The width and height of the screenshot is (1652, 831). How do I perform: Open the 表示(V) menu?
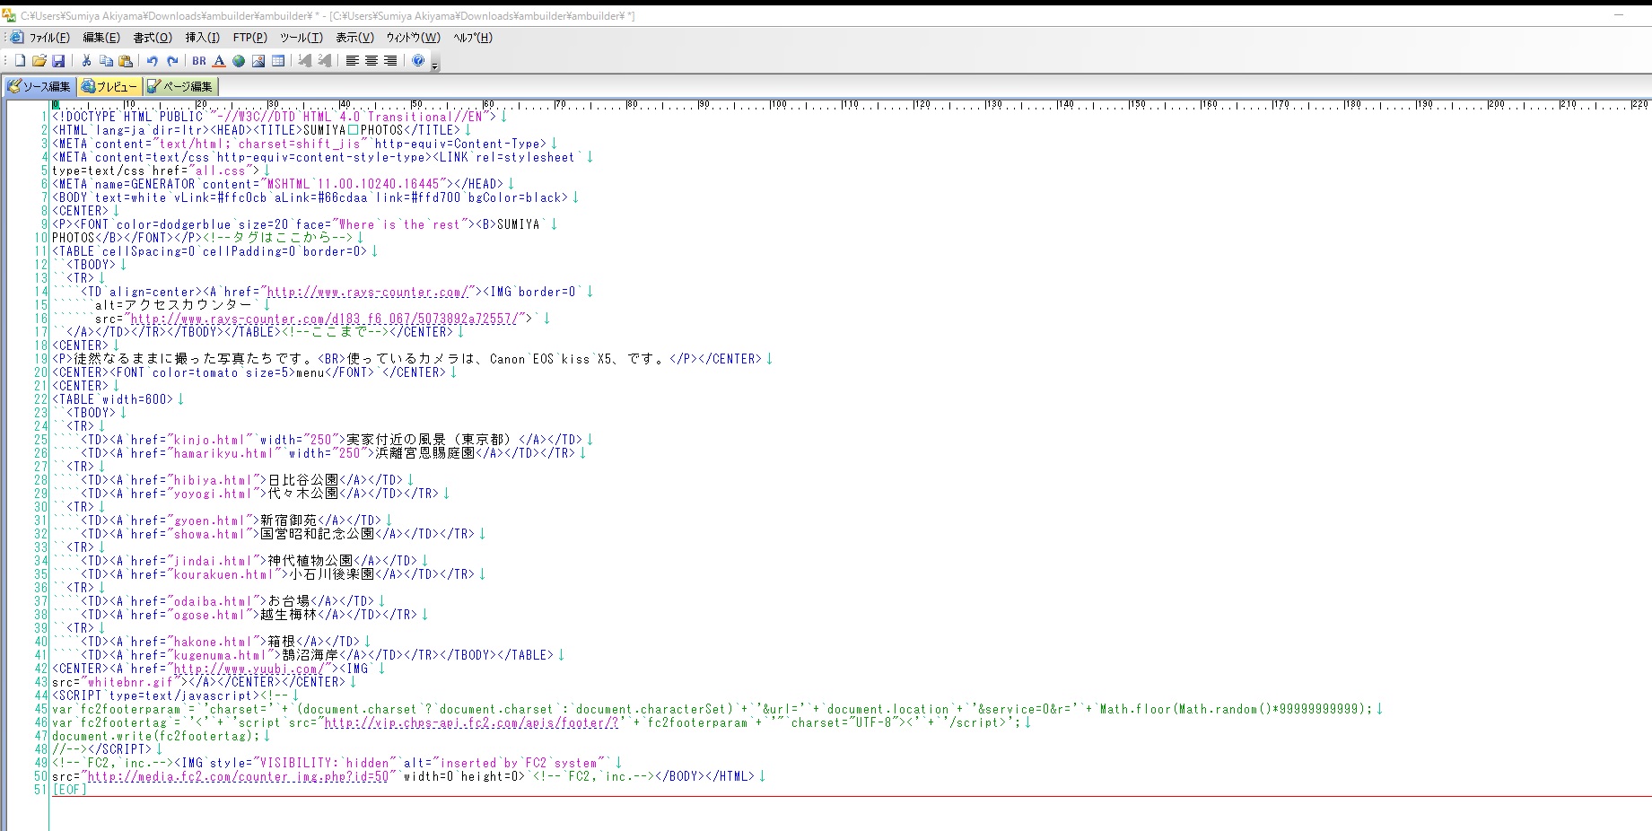(355, 38)
